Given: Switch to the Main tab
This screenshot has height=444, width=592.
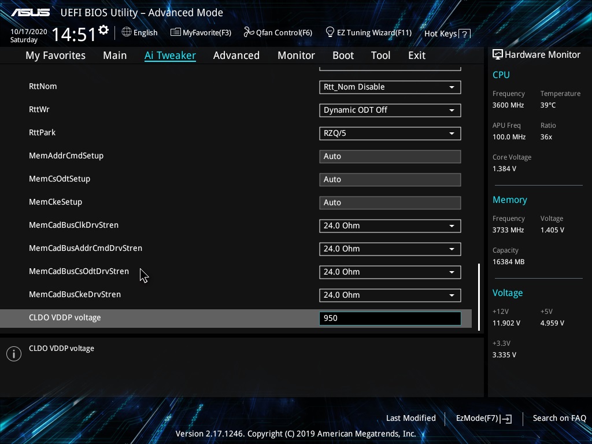Looking at the screenshot, I should [115, 55].
